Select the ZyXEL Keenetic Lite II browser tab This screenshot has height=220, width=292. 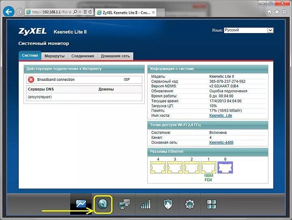[126, 13]
